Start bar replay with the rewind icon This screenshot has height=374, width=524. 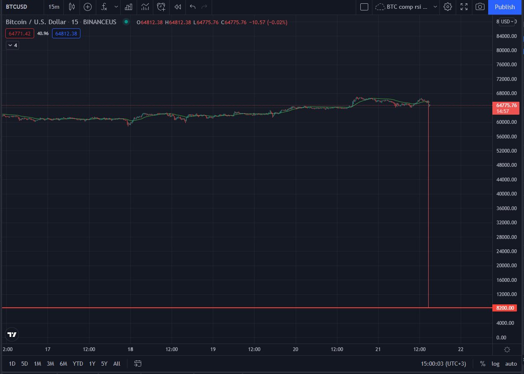(x=178, y=7)
